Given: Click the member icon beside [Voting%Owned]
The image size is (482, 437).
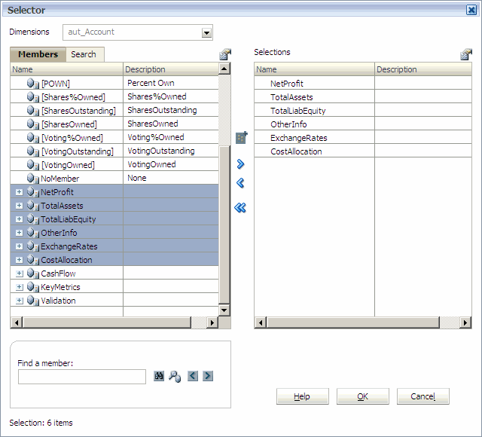Looking at the screenshot, I should point(32,137).
